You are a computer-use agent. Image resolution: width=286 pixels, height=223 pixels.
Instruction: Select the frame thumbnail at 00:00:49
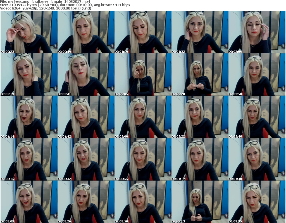[86, 32]
